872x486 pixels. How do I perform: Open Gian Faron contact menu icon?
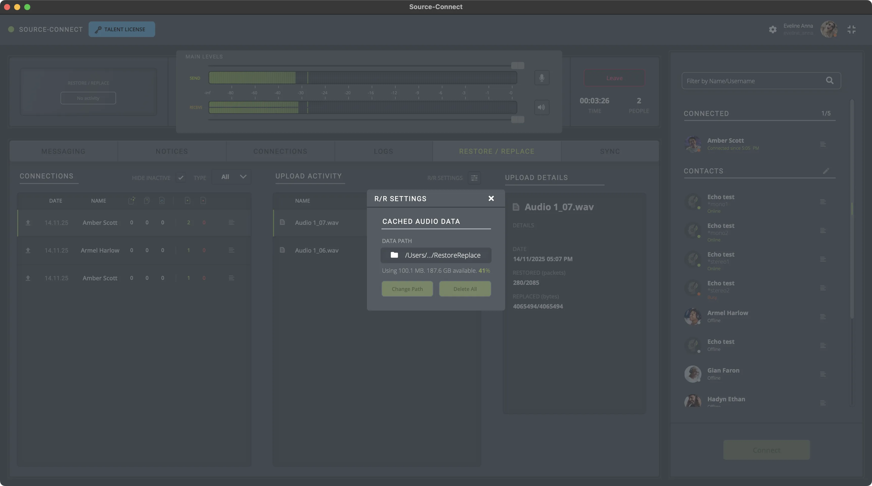point(823,374)
